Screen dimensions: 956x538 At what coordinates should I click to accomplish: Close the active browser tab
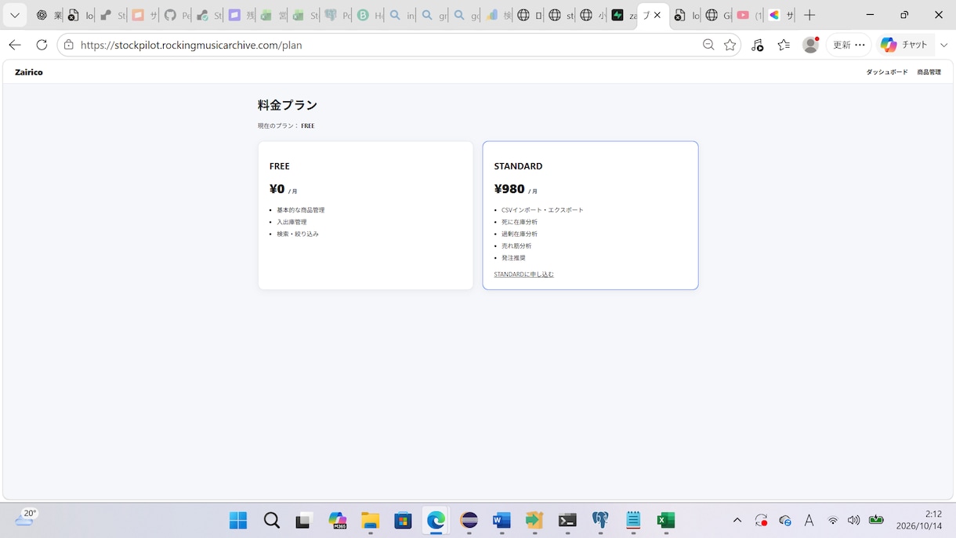tap(657, 15)
